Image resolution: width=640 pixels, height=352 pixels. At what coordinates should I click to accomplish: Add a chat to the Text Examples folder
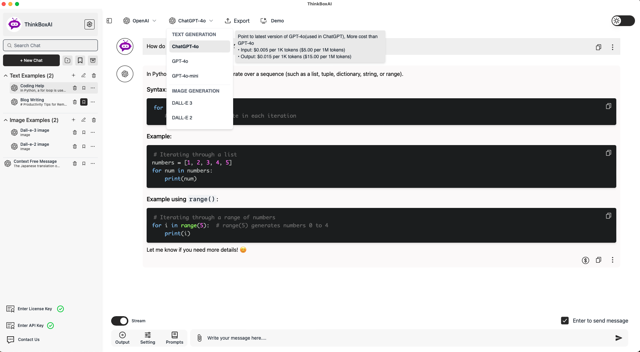pyautogui.click(x=73, y=76)
